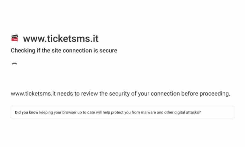Click the TicketSMS red favicon logo
Image resolution: width=245 pixels, height=147 pixels.
pyautogui.click(x=15, y=38)
